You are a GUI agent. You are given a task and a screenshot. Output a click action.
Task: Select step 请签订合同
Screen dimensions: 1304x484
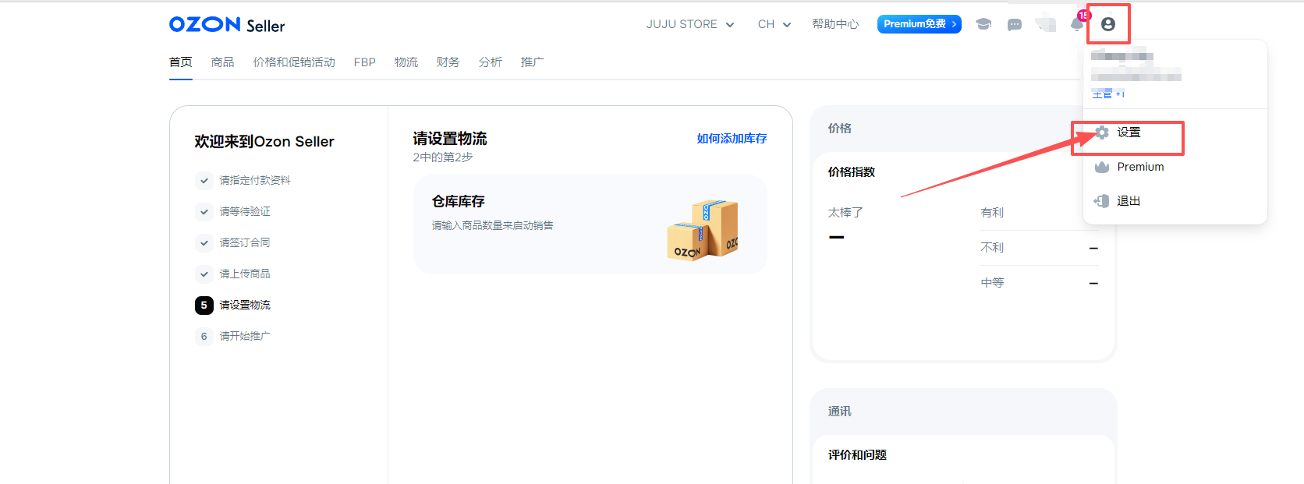245,242
